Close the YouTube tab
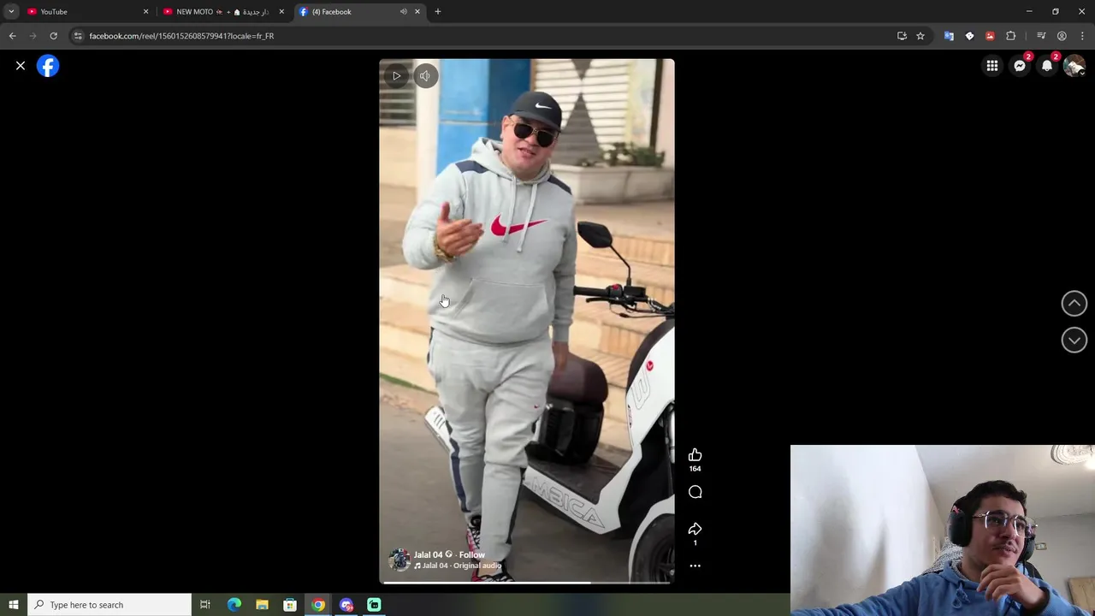1095x616 pixels. coord(145,12)
